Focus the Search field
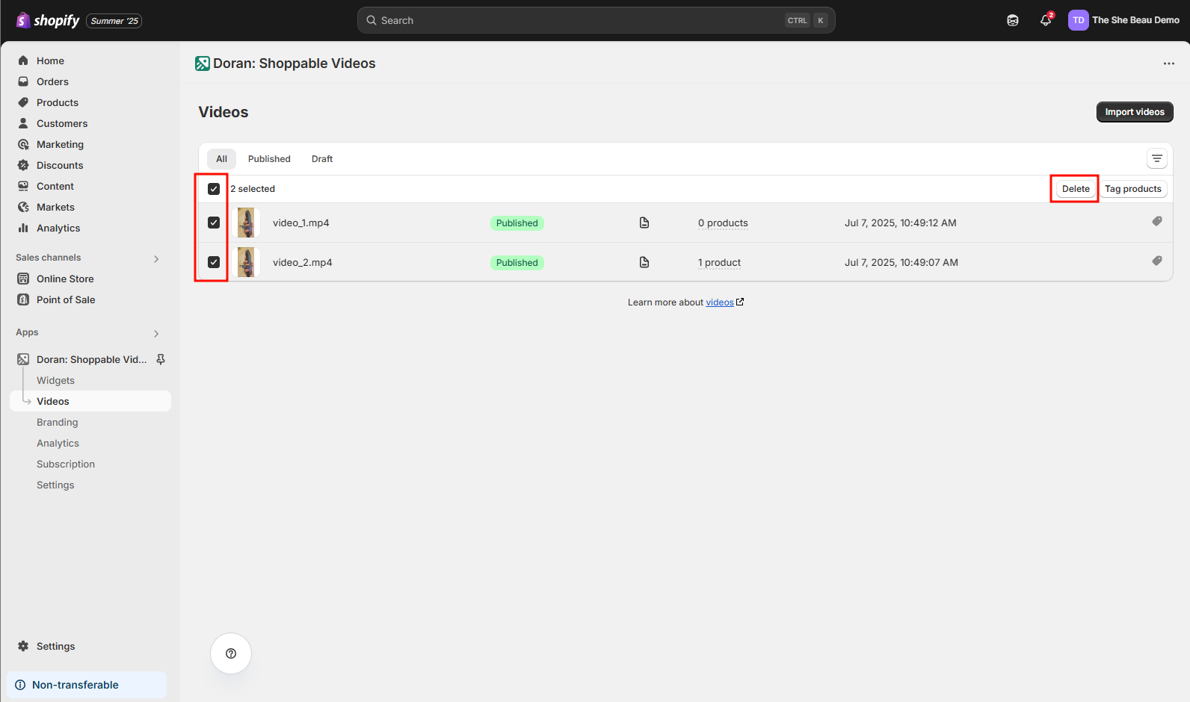 (x=596, y=20)
